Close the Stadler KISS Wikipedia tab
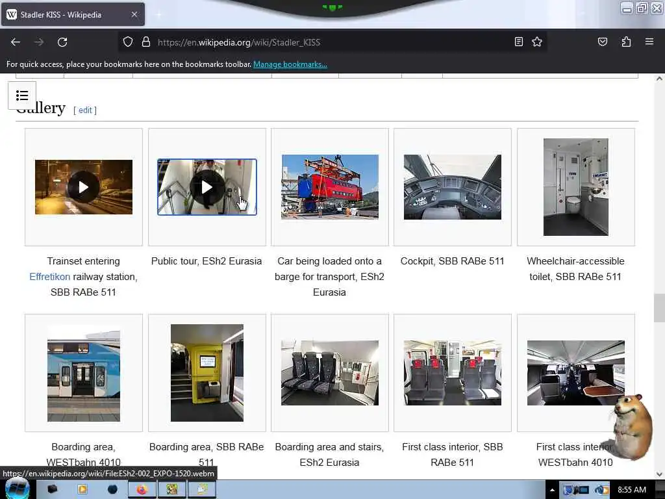This screenshot has width=665, height=499. click(x=134, y=14)
